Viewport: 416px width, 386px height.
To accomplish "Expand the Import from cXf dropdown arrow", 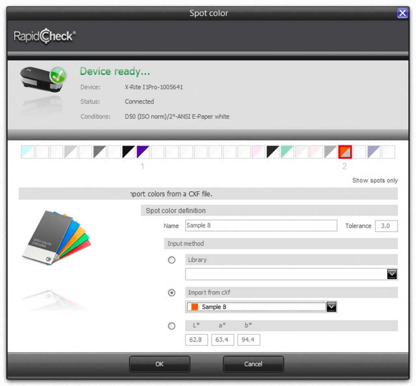I will point(331,307).
